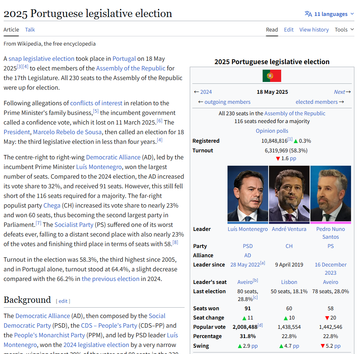The image size is (364, 354).
Task: Open the AD alliance link
Action: tap(248, 255)
